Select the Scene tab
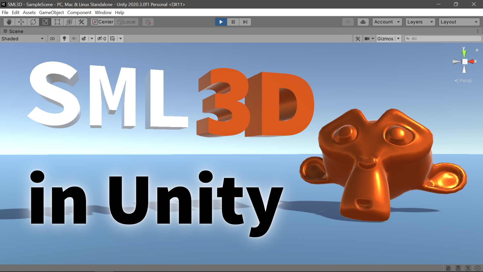483x272 pixels. point(13,31)
